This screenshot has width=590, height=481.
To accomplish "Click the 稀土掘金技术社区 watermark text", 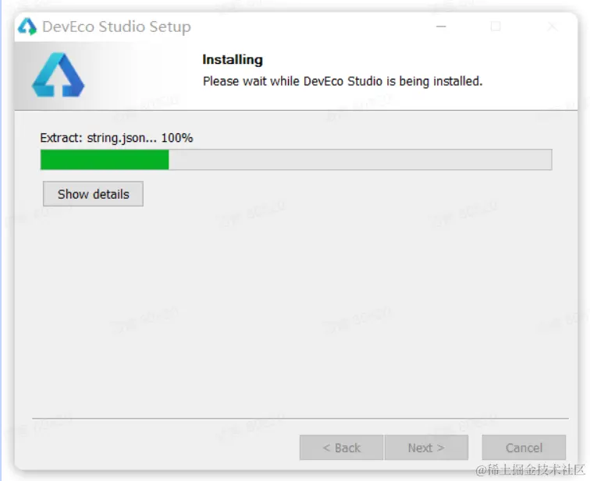I will 530,470.
